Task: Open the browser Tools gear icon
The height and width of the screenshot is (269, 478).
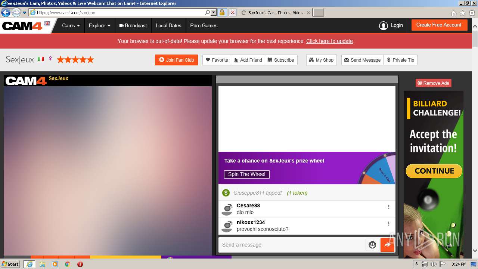Action: click(472, 13)
